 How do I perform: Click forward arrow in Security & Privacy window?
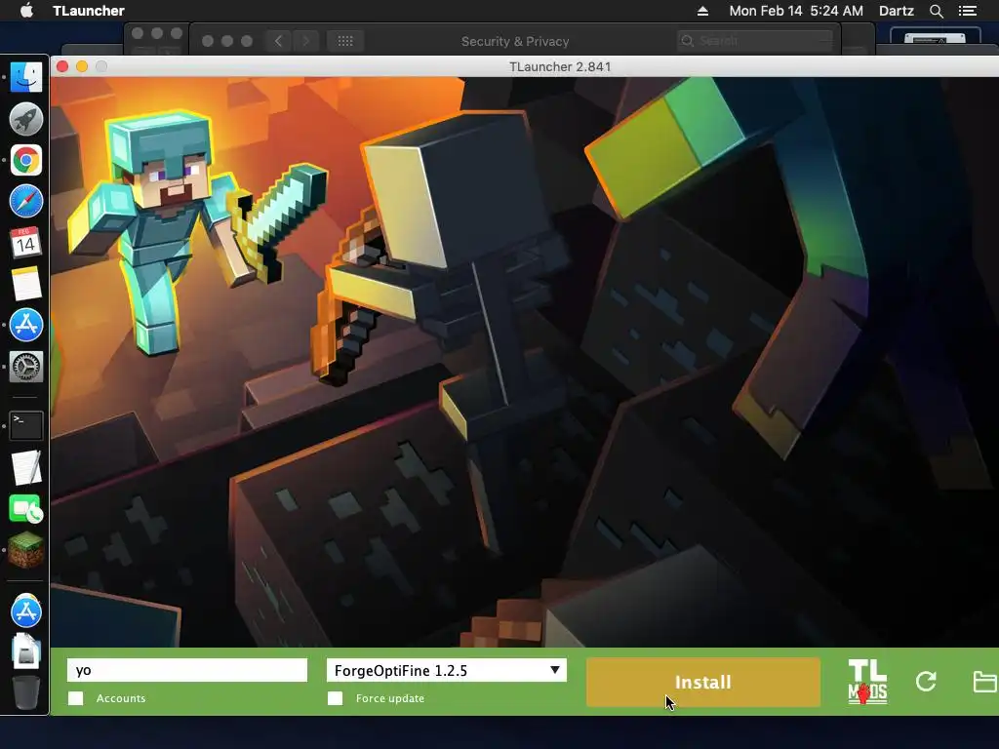click(305, 41)
